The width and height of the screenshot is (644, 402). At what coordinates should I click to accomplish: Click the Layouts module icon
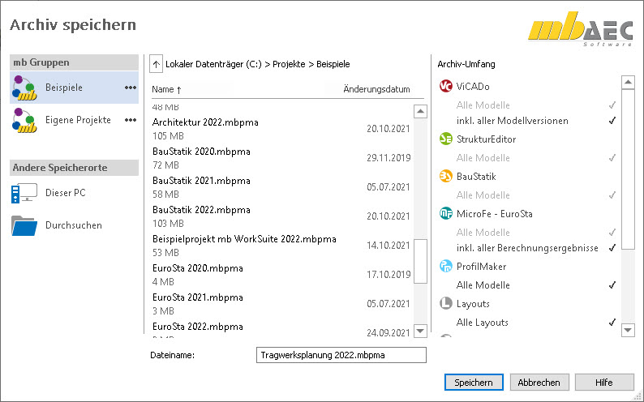coord(445,304)
